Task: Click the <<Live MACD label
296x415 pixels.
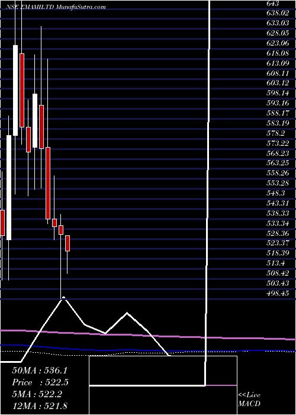Action: (x=249, y=400)
